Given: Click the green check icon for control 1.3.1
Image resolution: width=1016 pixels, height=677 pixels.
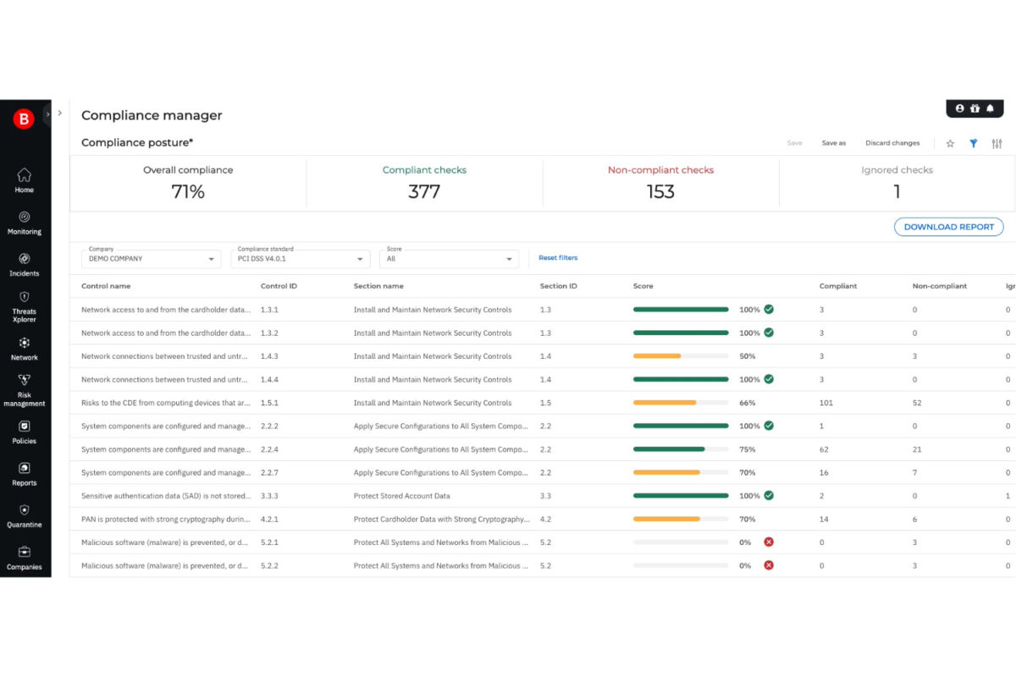Looking at the screenshot, I should (769, 310).
